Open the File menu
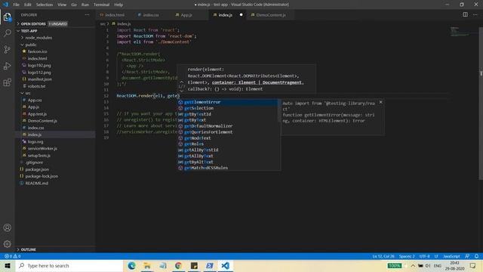The height and width of the screenshot is (272, 483). [16, 5]
